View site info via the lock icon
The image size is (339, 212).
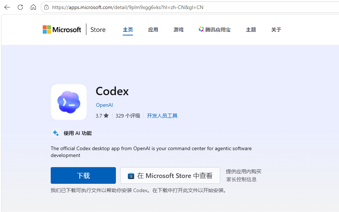point(46,7)
